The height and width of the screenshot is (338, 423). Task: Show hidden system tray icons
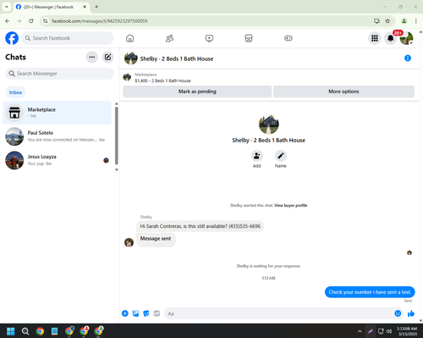pos(360,331)
